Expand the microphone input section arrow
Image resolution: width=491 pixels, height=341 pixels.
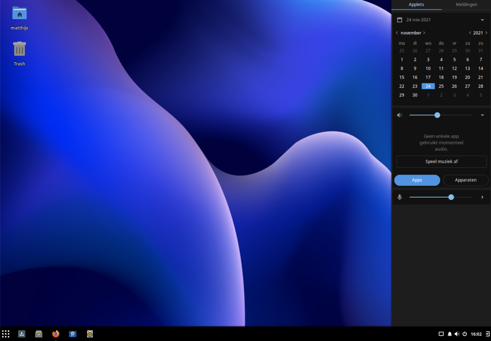click(x=482, y=197)
